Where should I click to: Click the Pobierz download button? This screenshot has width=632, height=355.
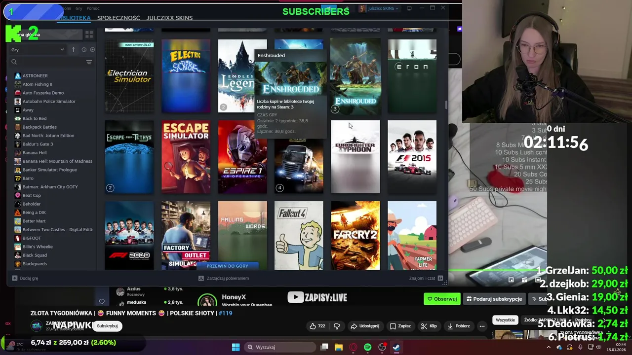pyautogui.click(x=458, y=326)
